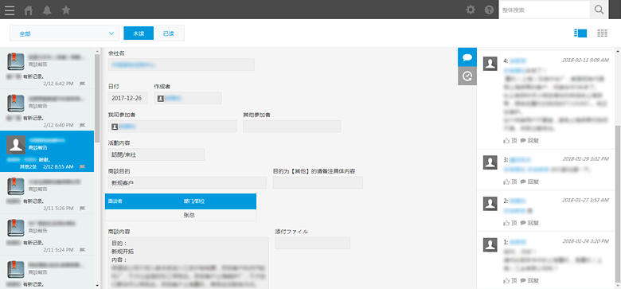The width and height of the screenshot is (621, 289).
Task: Click the user icon in the 作成者 field
Action: coord(160,99)
